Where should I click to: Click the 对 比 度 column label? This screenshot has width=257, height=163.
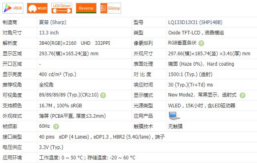(142, 74)
